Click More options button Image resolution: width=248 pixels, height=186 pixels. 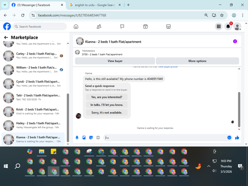(x=197, y=61)
